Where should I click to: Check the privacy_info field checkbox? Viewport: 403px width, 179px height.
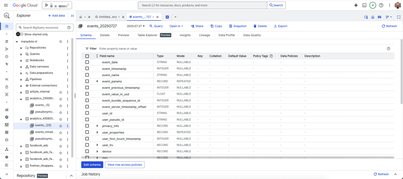[87, 126]
